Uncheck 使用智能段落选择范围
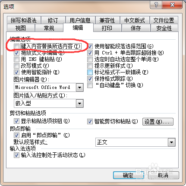 click(90, 47)
